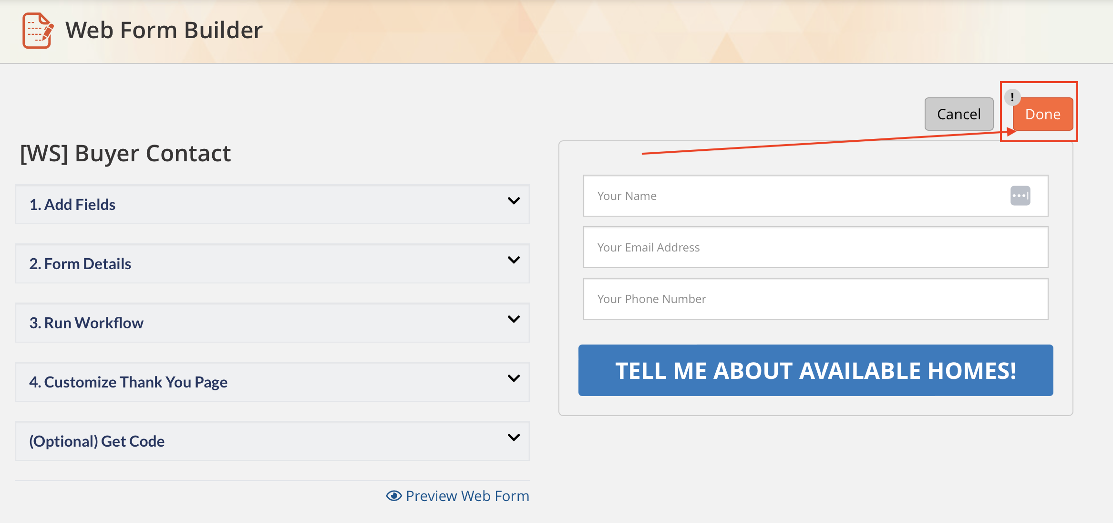This screenshot has width=1113, height=523.
Task: Expand the Add Fields section
Action: [514, 201]
